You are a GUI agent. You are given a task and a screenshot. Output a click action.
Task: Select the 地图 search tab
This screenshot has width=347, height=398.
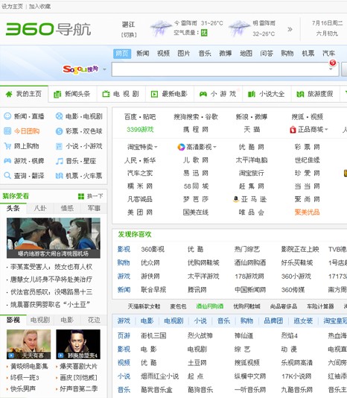[x=246, y=54]
